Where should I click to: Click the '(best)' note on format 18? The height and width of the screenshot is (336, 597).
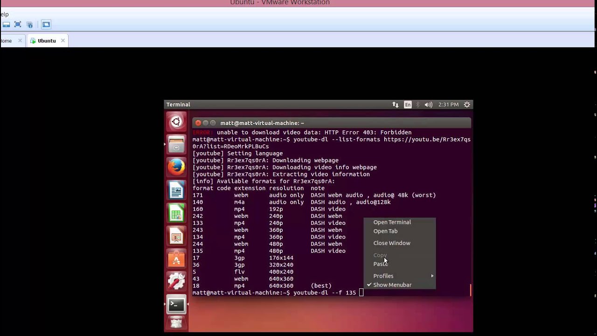[x=321, y=286]
